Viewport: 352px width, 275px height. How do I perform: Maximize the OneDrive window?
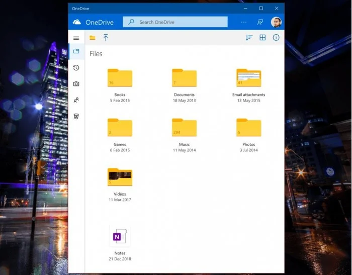[261, 9]
